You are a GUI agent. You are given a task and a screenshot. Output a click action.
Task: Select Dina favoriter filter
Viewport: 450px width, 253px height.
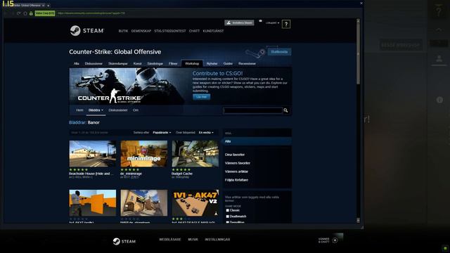234,155
